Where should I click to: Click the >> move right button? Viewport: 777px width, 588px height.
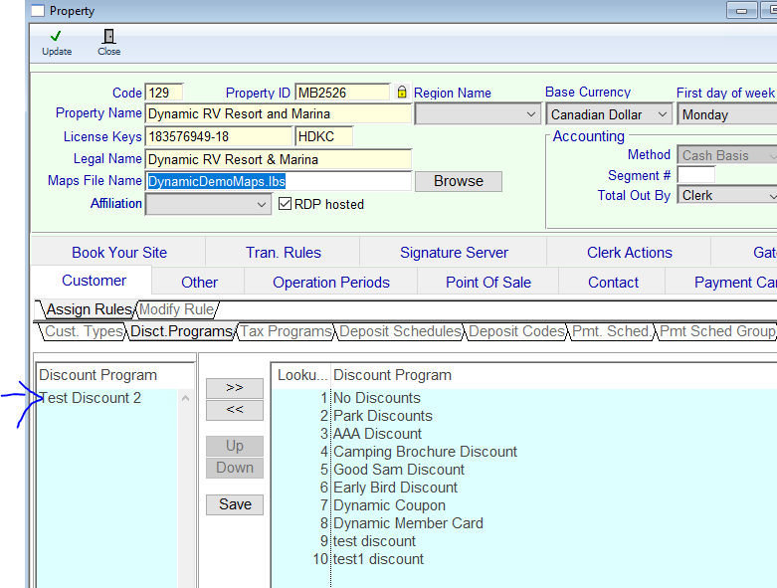point(235,387)
